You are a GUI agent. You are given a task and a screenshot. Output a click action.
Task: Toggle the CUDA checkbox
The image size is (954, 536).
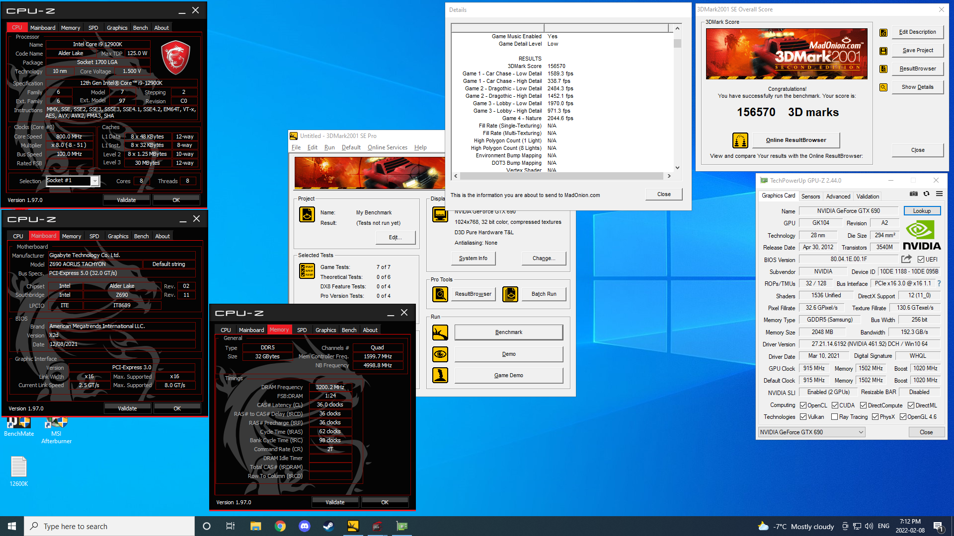point(835,405)
